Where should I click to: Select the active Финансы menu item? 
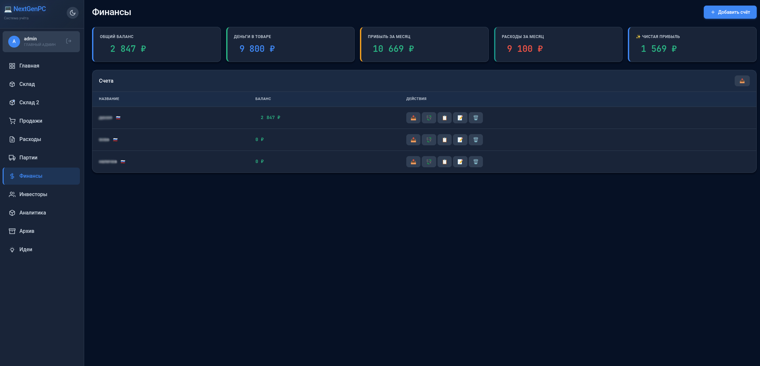click(x=41, y=176)
